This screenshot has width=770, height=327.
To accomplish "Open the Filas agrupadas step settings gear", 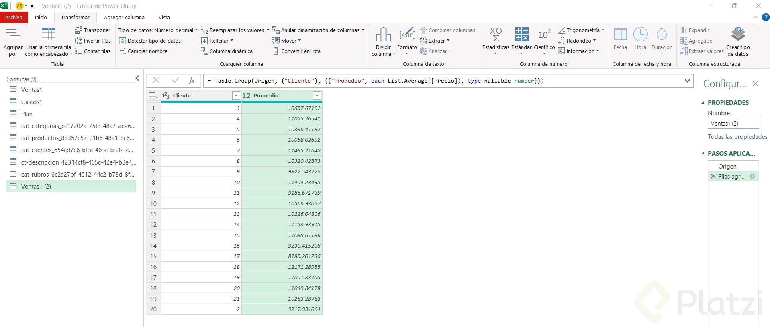I will [752, 176].
